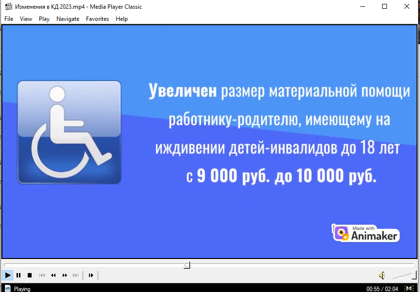Skip to the beginning of the playlist
This screenshot has height=292, width=420.
pyautogui.click(x=42, y=275)
